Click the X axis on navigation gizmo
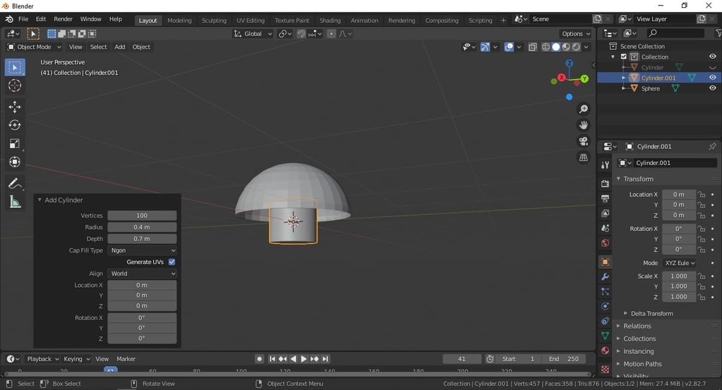The image size is (722, 390). point(562,78)
